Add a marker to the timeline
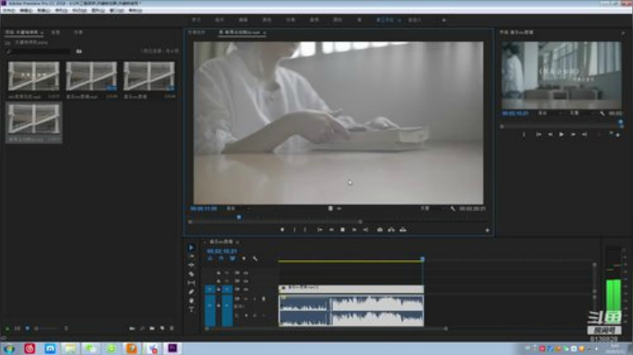This screenshot has height=355, width=633. point(244,258)
